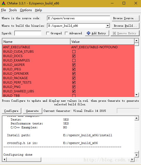The width and height of the screenshot is (141, 165).
Task: Select the BUILD_SHARED_LIBS name cell
Action: coord(19,91)
